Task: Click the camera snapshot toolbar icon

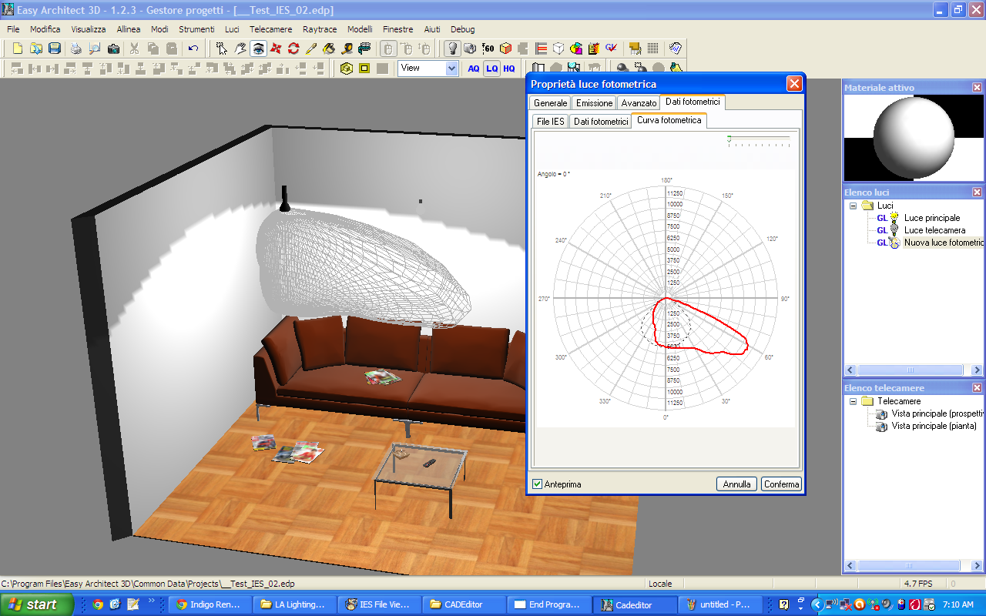Action: pos(114,49)
